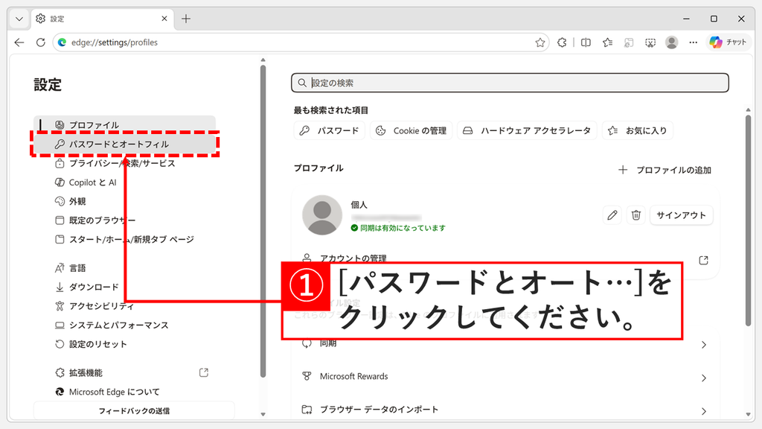Viewport: 762px width, 429px height.
Task: Click ハードウェア アクセラレータ chip
Action: click(527, 130)
